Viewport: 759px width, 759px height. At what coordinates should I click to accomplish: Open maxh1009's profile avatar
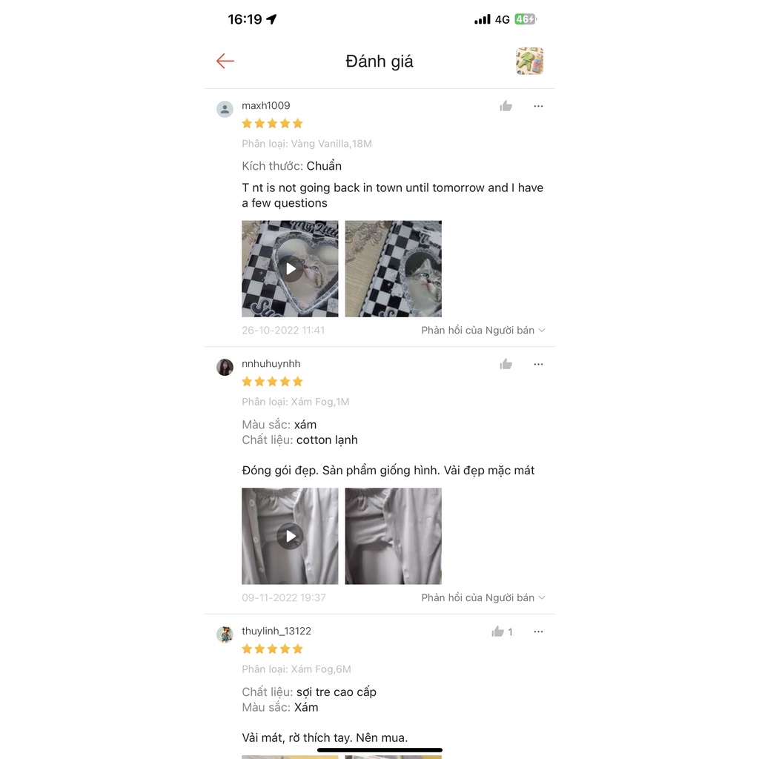tap(225, 109)
